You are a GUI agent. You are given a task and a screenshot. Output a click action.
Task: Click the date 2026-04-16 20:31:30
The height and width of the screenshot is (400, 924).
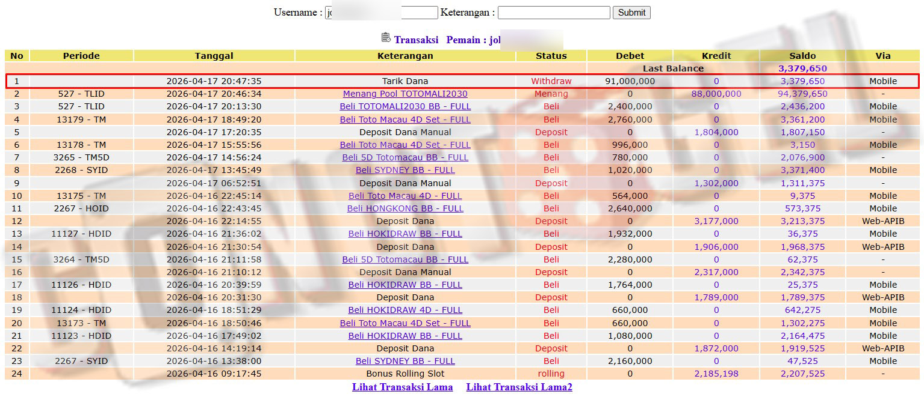pyautogui.click(x=214, y=297)
